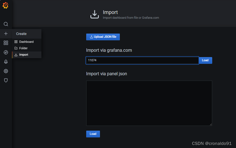Click inside the panel json text area
Image resolution: width=236 pixels, height=148 pixels.
(149, 103)
